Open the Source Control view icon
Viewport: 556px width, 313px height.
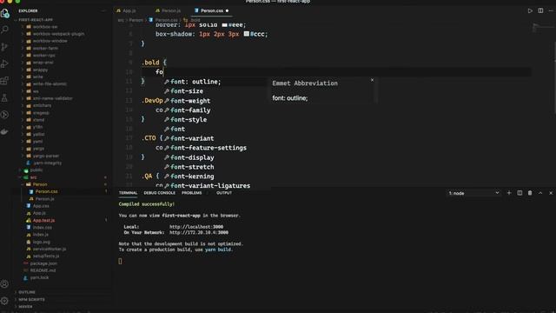pyautogui.click(x=4, y=47)
